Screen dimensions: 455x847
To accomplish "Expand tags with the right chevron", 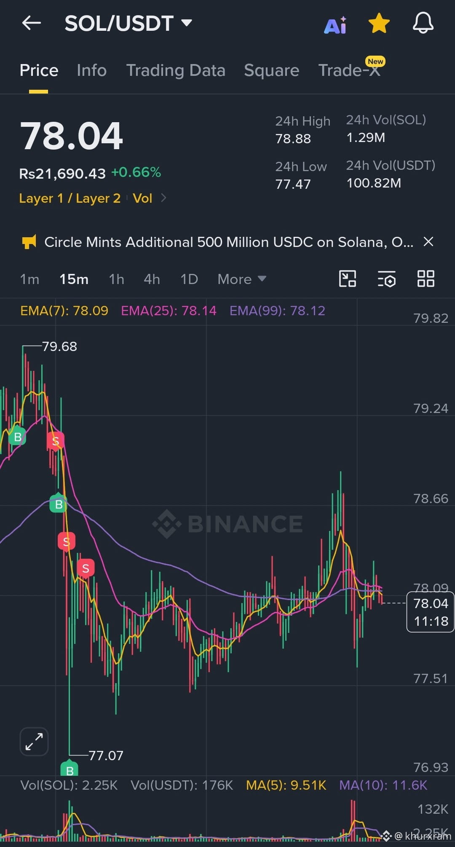I will (163, 198).
